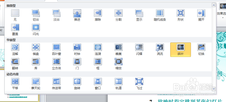Choose the 揭开 uncover transition
The width and height of the screenshot is (226, 102).
click(201, 15)
